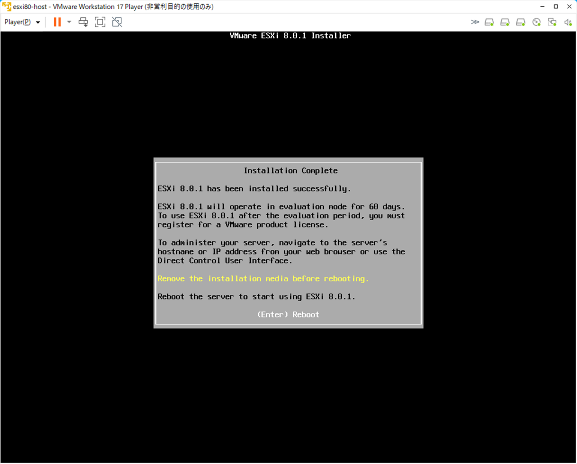Click the yellow 'Remove the installation media' warning
Viewport: 577px width, 464px height.
[263, 279]
